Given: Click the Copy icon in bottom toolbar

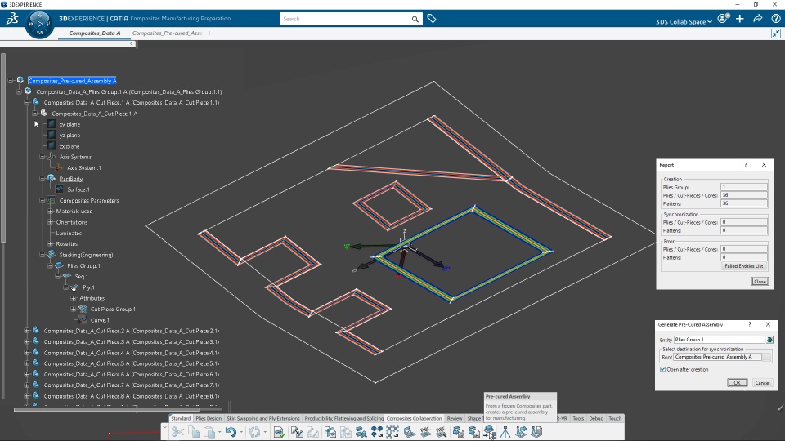Looking at the screenshot, I should tap(194, 432).
